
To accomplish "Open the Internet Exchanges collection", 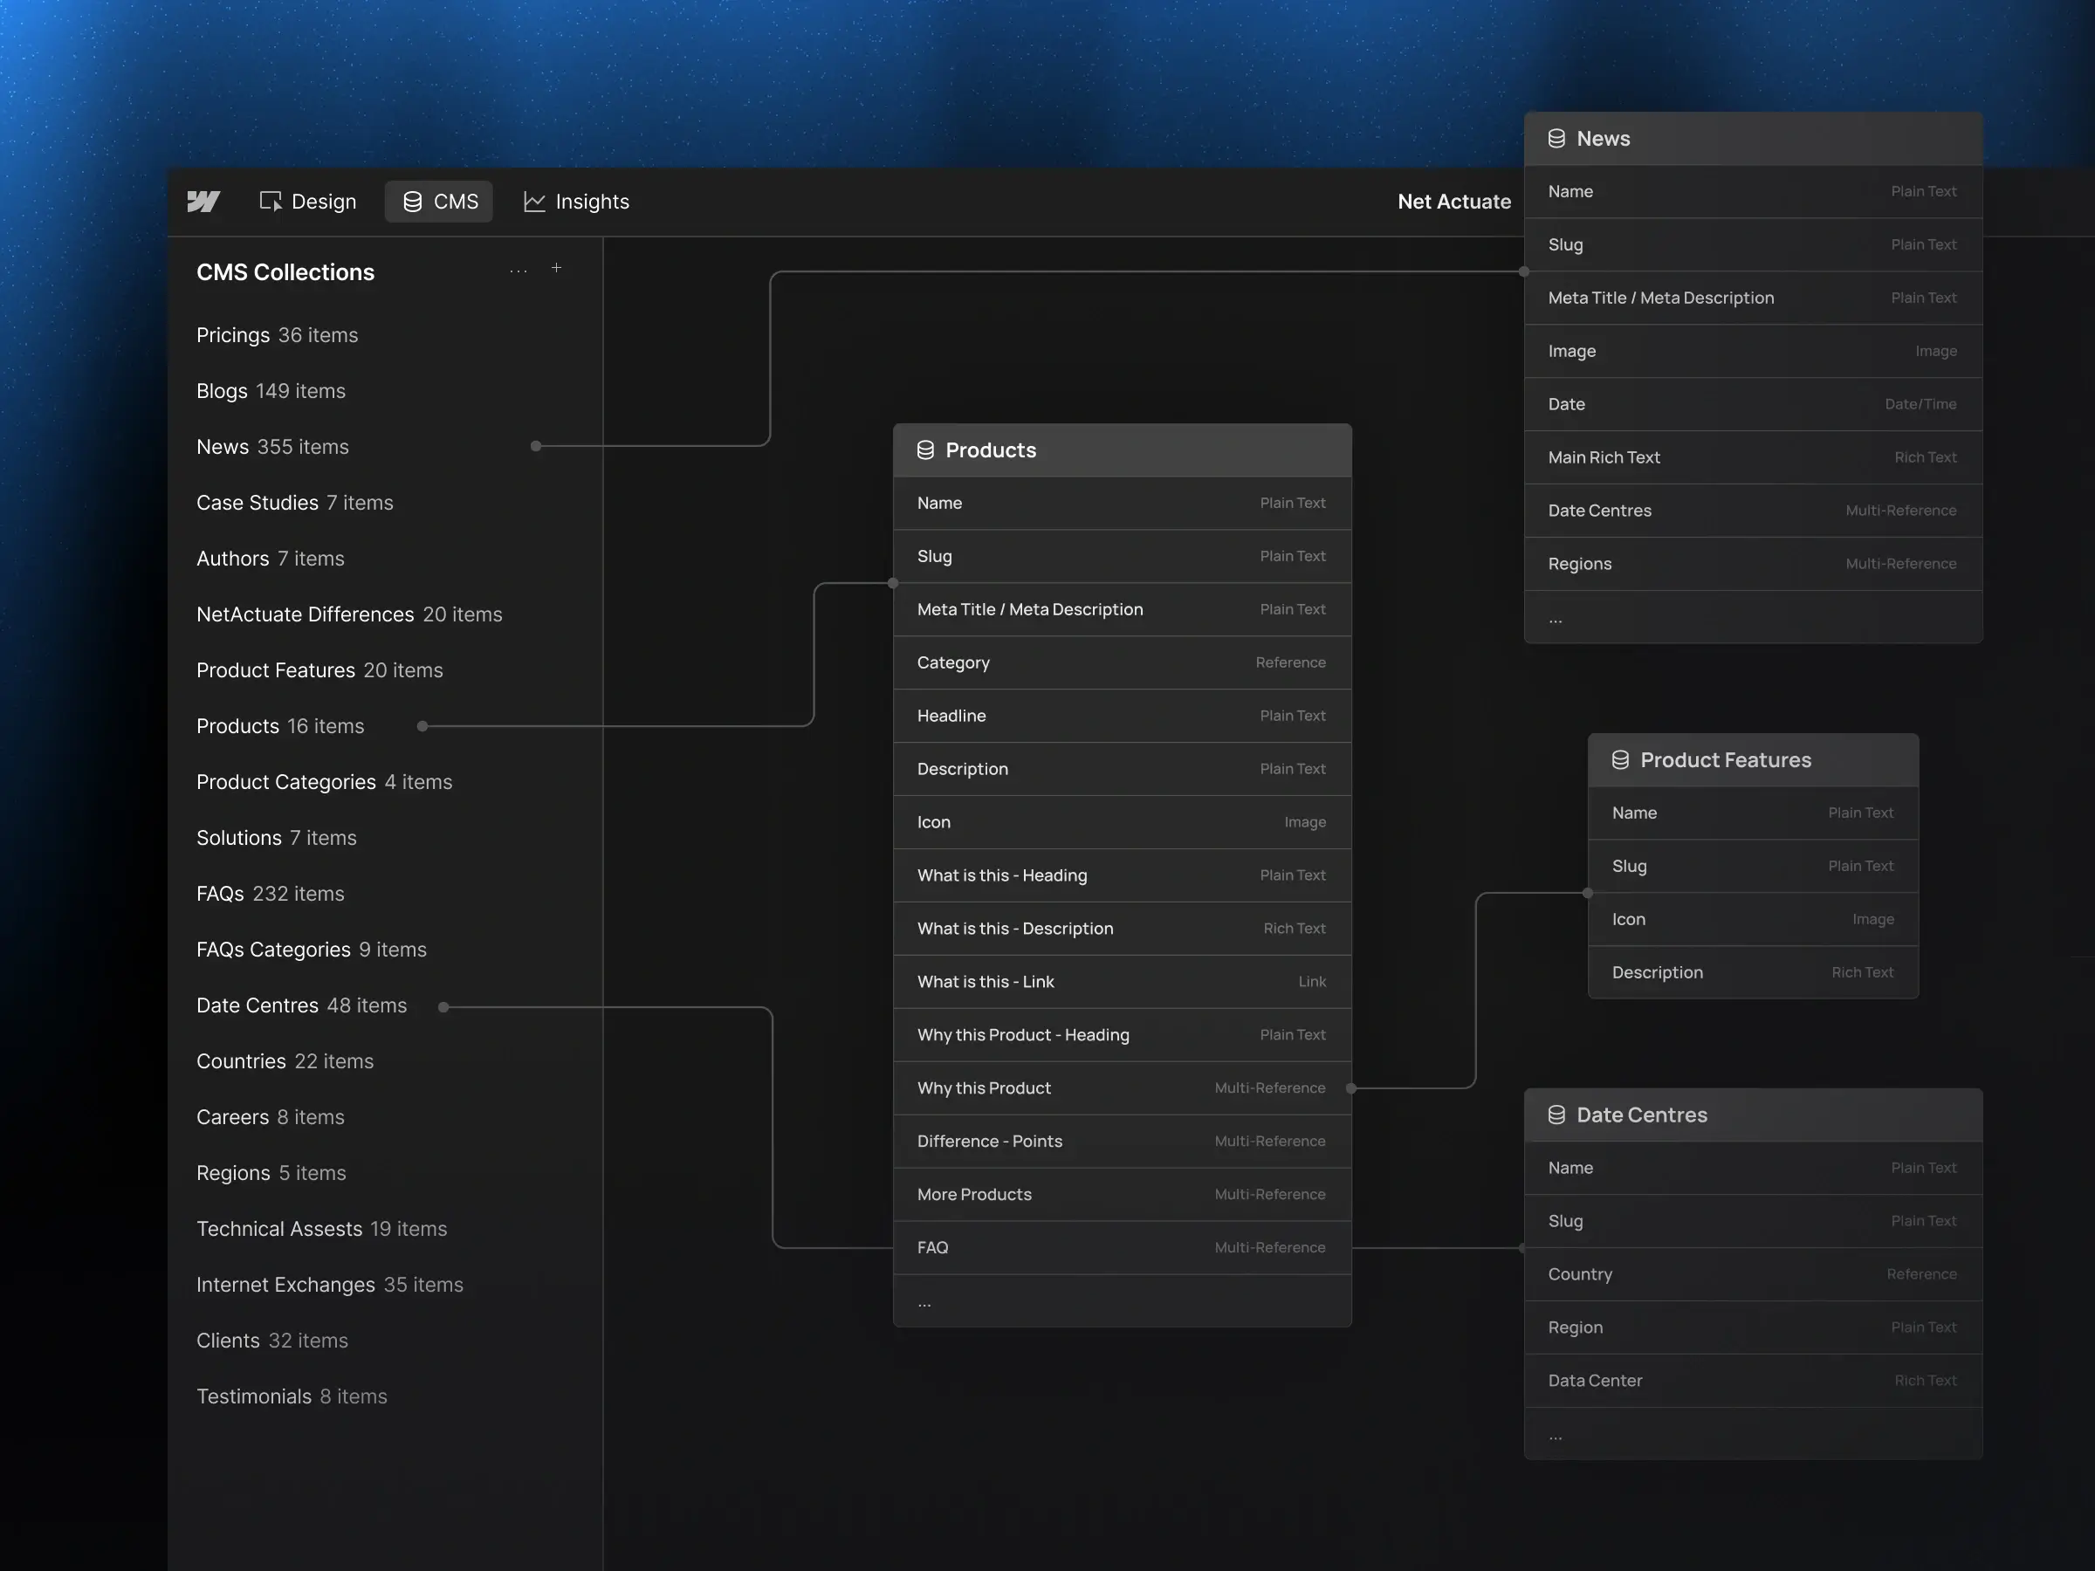I will [x=330, y=1285].
